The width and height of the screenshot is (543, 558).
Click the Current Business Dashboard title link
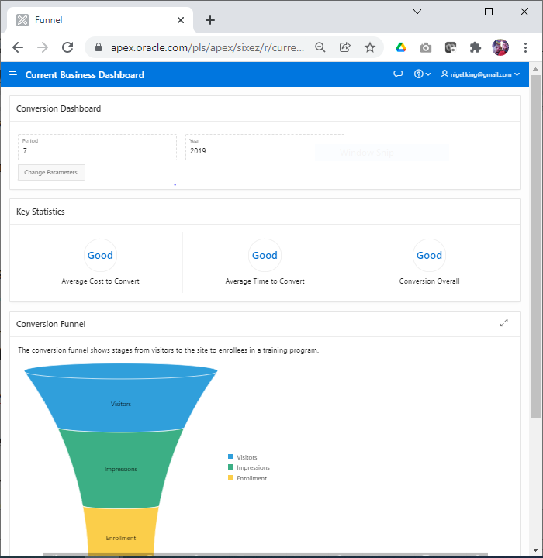[x=85, y=74]
